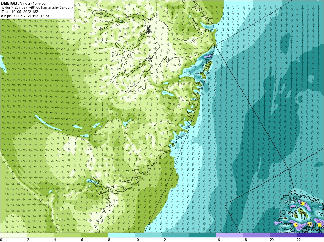
Task: Click the legend scale value 22
Action: [x=299, y=240]
